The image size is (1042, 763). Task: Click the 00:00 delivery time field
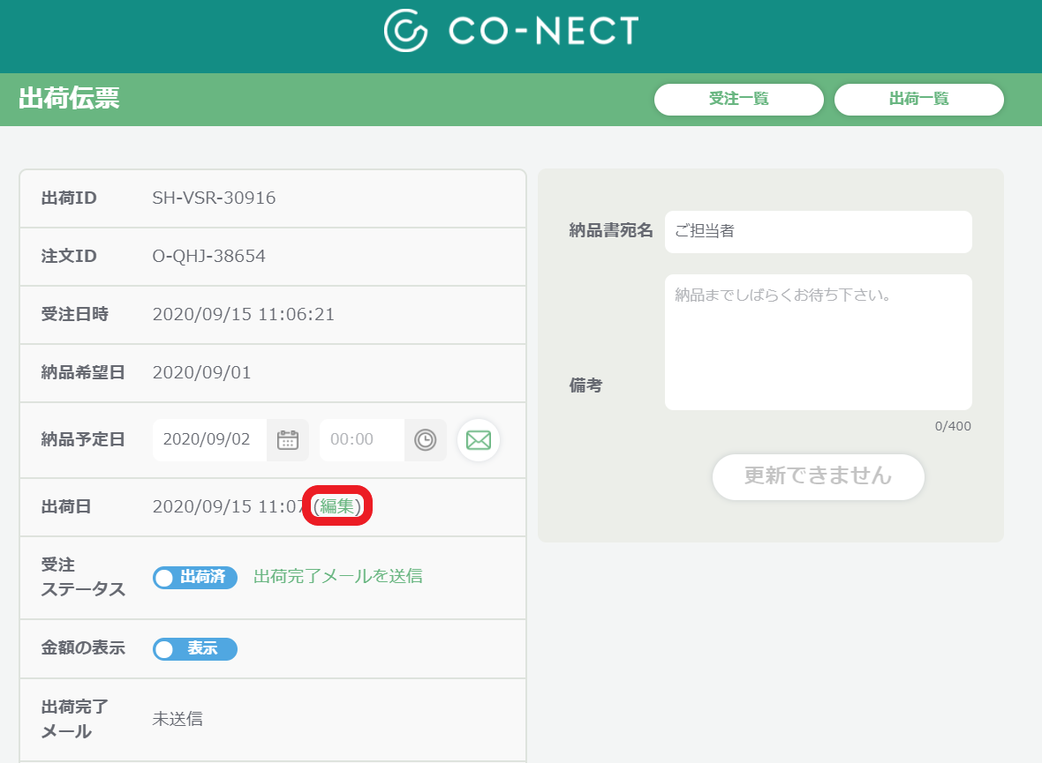click(x=361, y=439)
